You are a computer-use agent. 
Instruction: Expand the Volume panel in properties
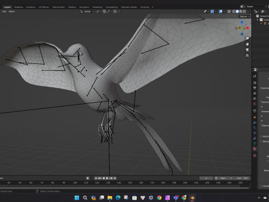coord(265,136)
